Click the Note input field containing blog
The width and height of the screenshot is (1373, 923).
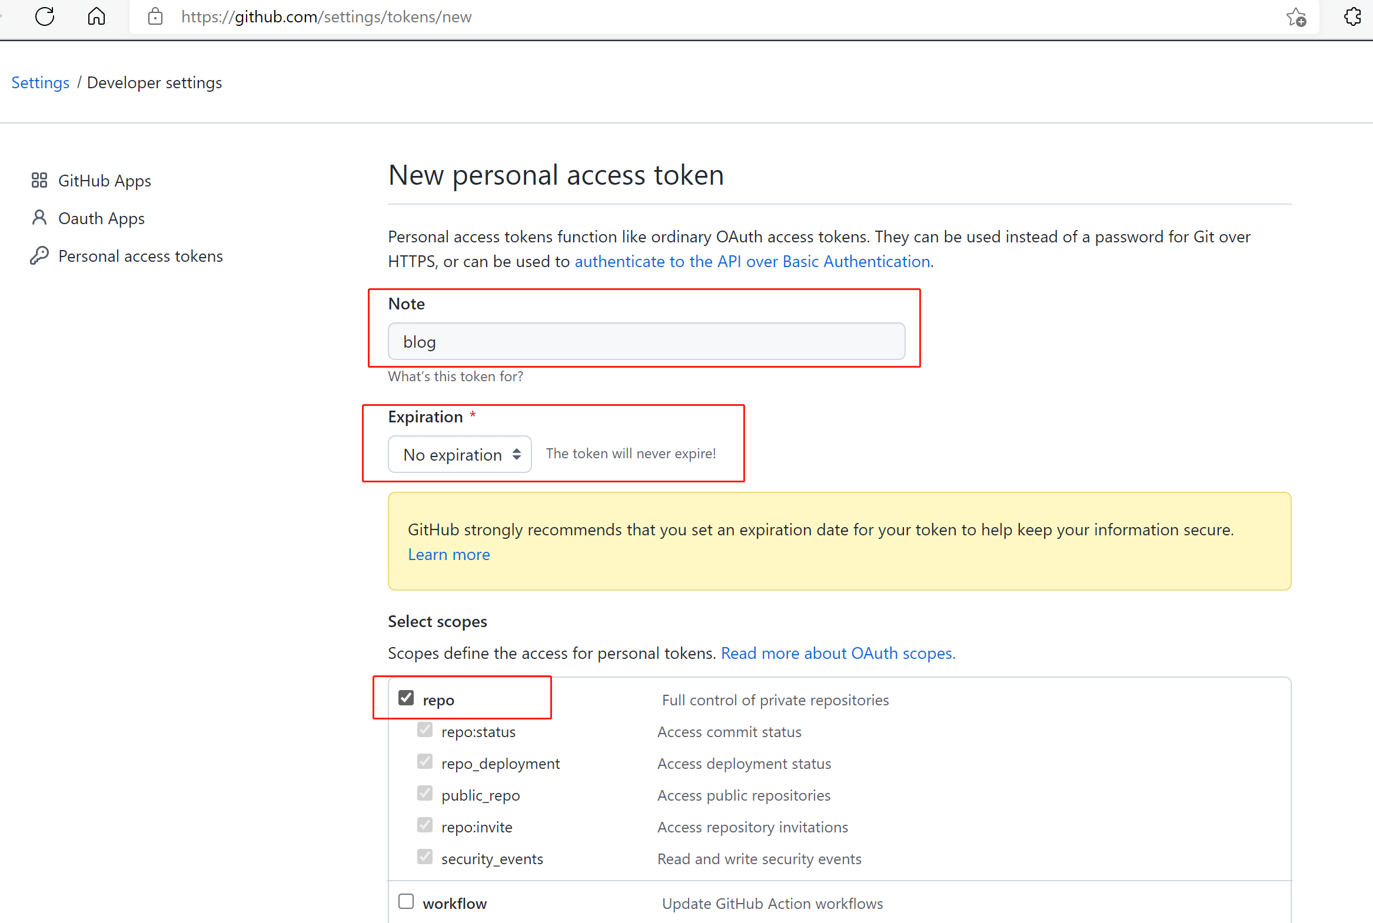pos(646,341)
